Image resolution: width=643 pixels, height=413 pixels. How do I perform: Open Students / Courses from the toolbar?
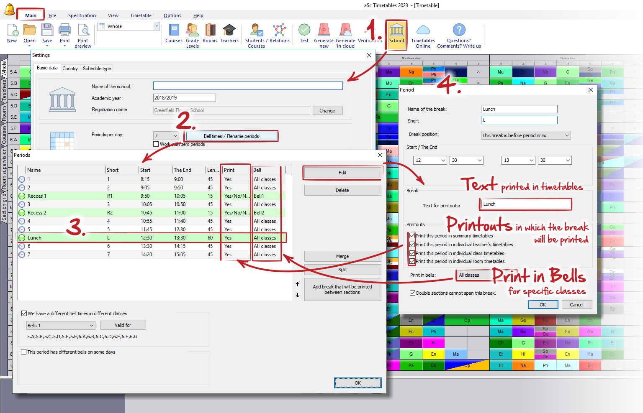click(256, 30)
